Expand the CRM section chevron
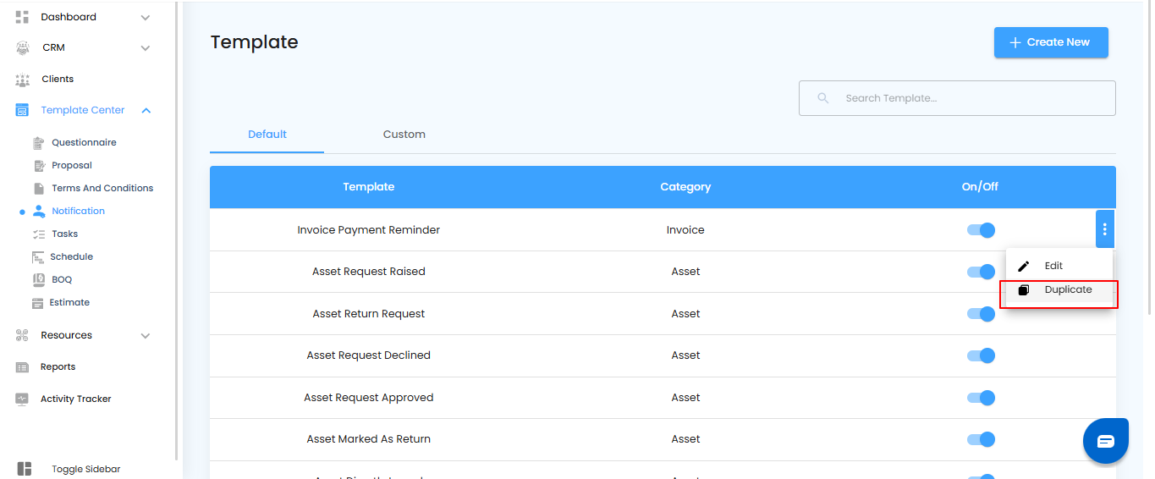Viewport: 1155px width, 479px height. [146, 48]
